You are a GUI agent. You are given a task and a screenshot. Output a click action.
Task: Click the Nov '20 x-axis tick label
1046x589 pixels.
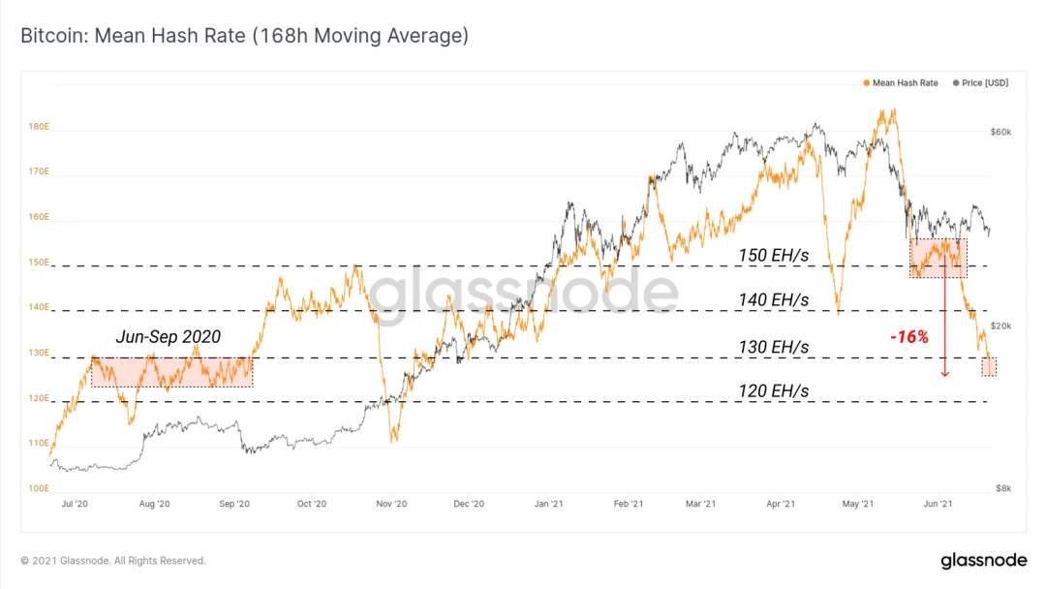coord(391,504)
